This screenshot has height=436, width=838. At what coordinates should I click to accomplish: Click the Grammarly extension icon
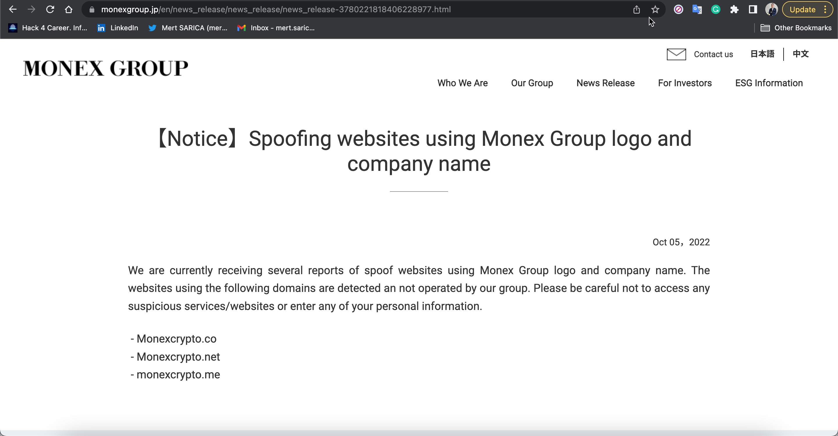pyautogui.click(x=717, y=9)
